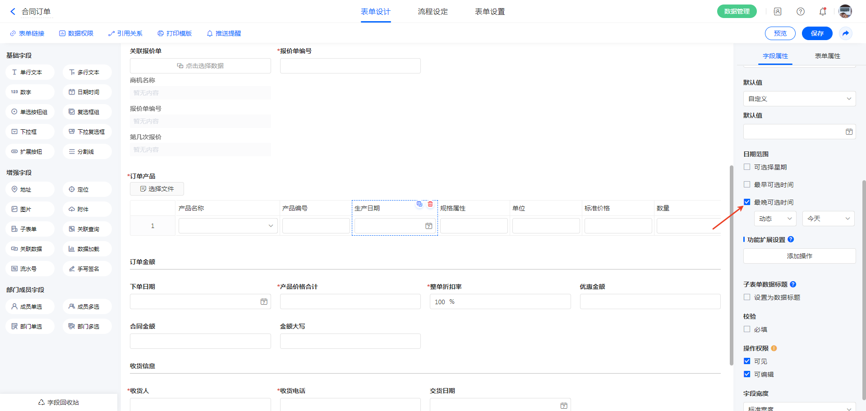The height and width of the screenshot is (411, 866).
Task: Expand the 自定义 default value dropdown
Action: [x=799, y=99]
